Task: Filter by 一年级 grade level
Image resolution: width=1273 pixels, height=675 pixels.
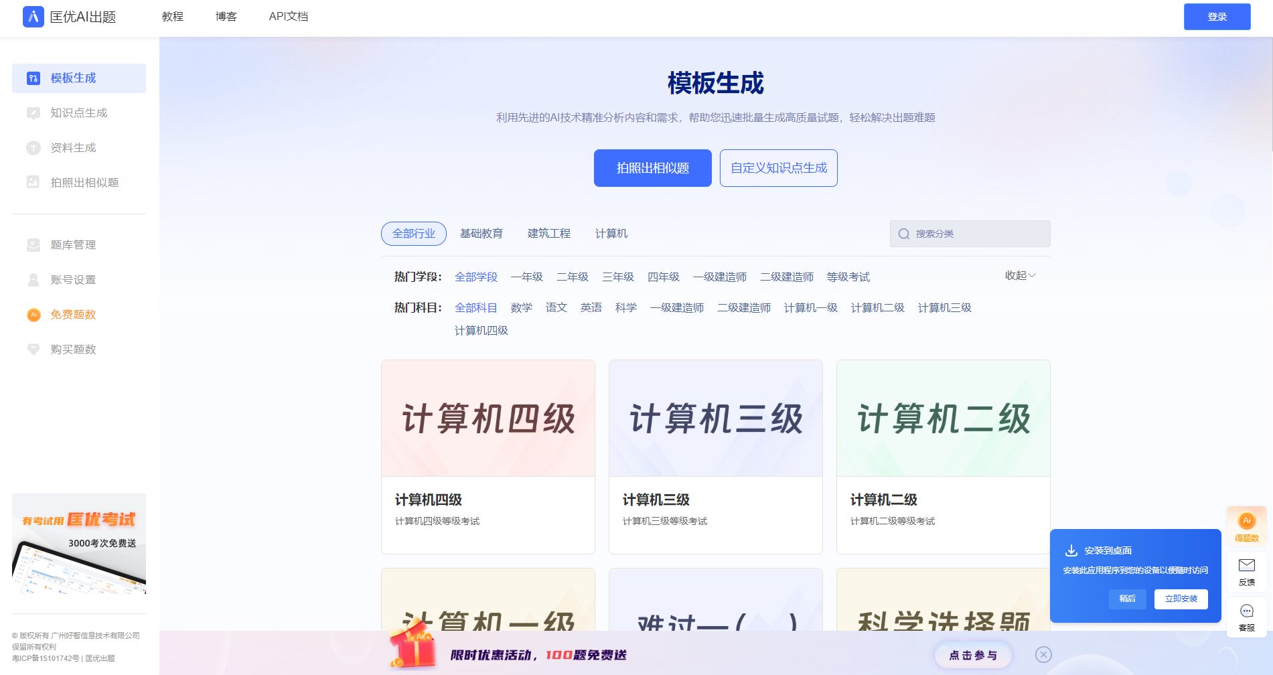Action: click(x=526, y=277)
